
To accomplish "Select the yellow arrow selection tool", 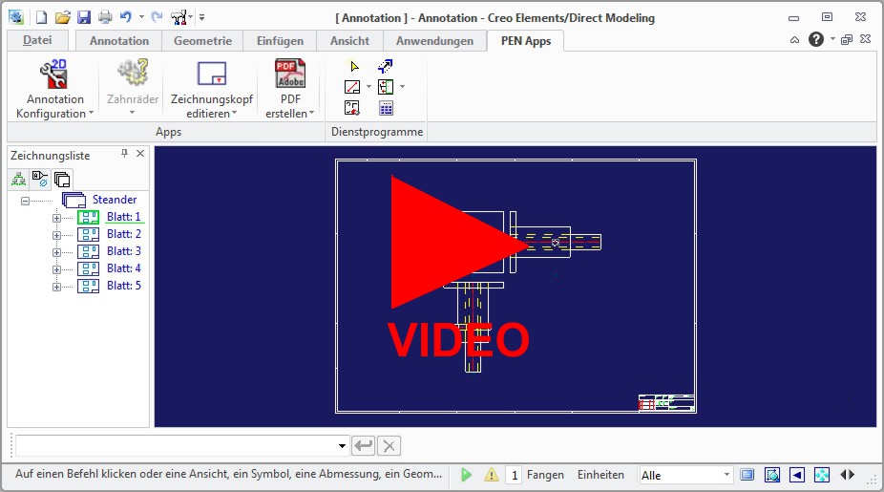I will click(x=353, y=66).
